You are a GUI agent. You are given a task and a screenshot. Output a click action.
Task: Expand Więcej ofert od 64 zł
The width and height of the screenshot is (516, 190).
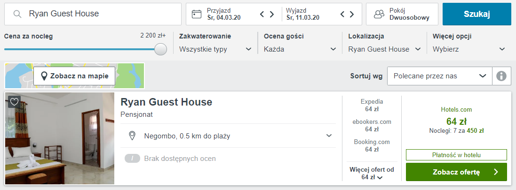tap(372, 173)
